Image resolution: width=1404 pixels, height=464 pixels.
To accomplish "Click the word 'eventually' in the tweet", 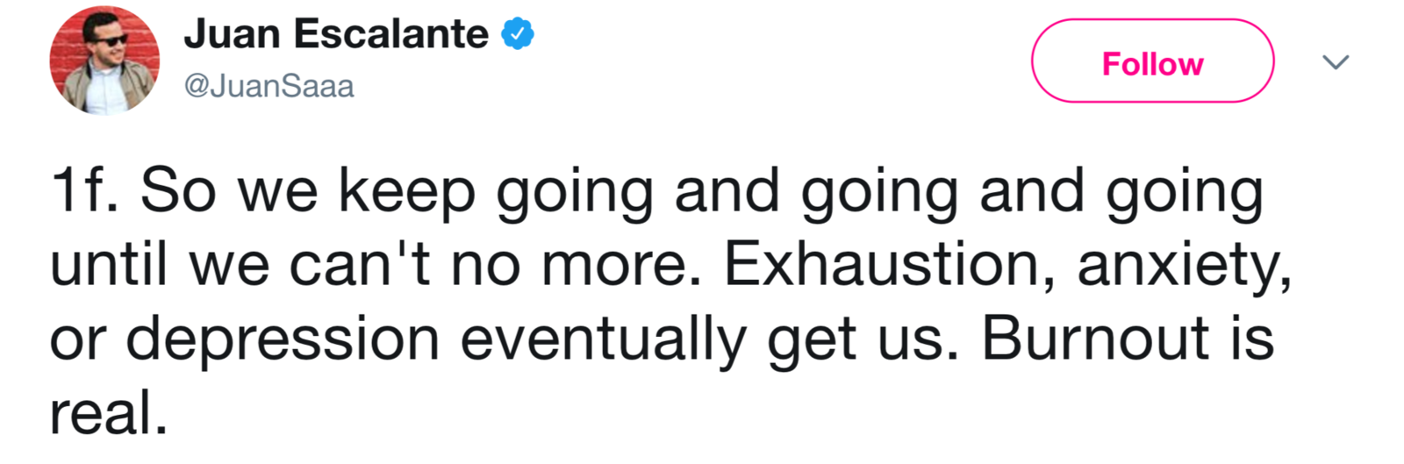I will (604, 339).
